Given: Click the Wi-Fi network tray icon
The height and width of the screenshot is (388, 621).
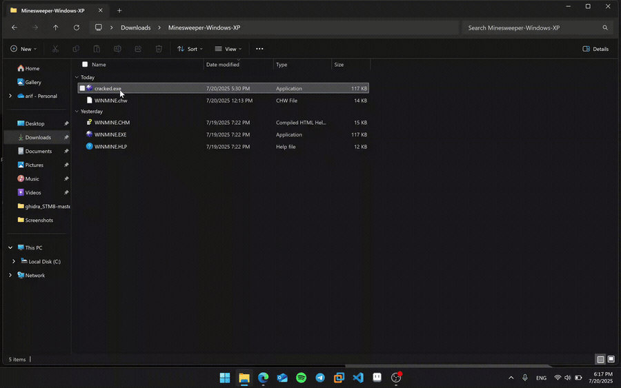Looking at the screenshot, I should tap(558, 378).
